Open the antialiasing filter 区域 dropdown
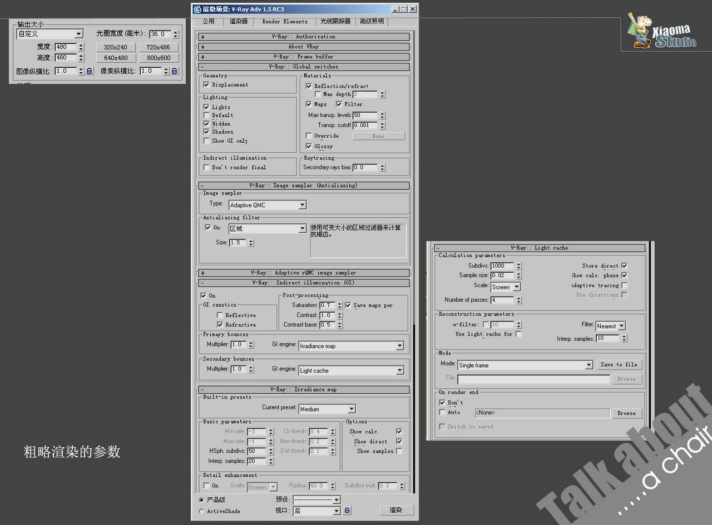 tap(268, 228)
